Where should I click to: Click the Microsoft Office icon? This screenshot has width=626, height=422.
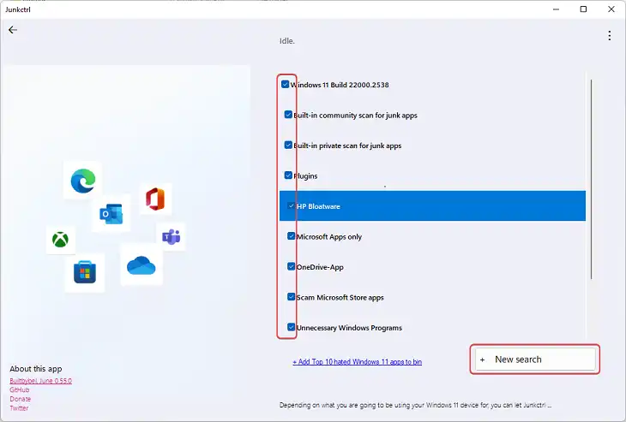pyautogui.click(x=155, y=199)
